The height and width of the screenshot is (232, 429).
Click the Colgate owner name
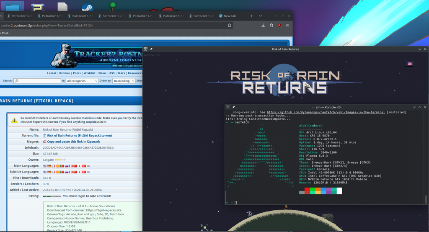(x=48, y=160)
